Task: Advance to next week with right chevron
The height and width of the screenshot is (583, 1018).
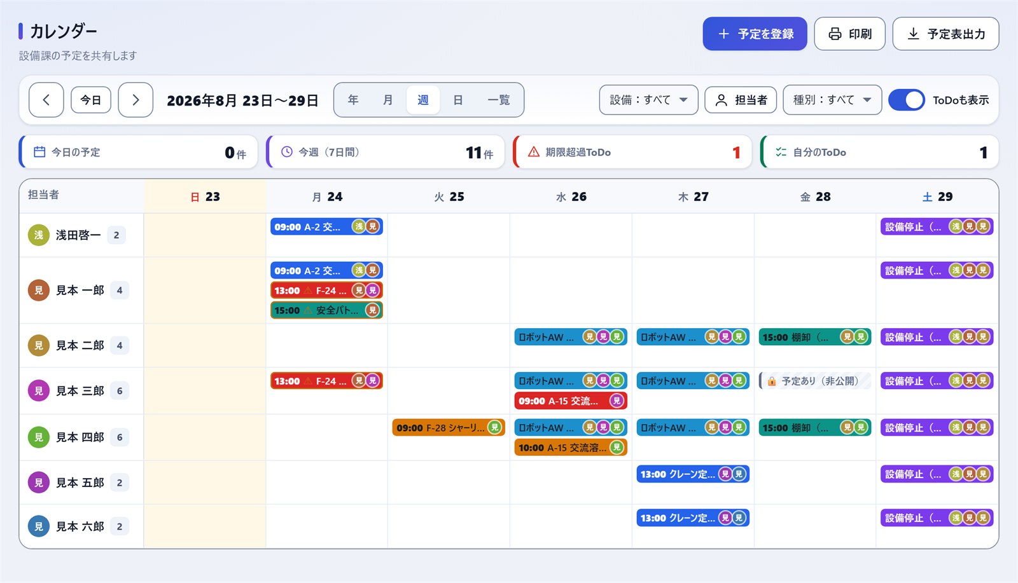Action: 136,100
